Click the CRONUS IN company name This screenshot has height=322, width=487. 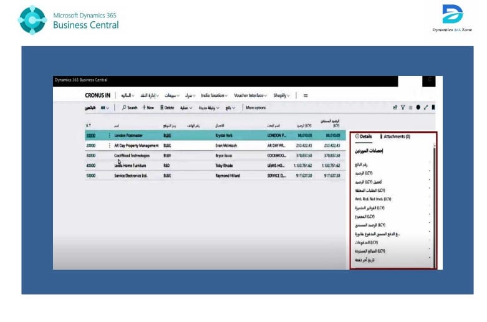(x=97, y=95)
